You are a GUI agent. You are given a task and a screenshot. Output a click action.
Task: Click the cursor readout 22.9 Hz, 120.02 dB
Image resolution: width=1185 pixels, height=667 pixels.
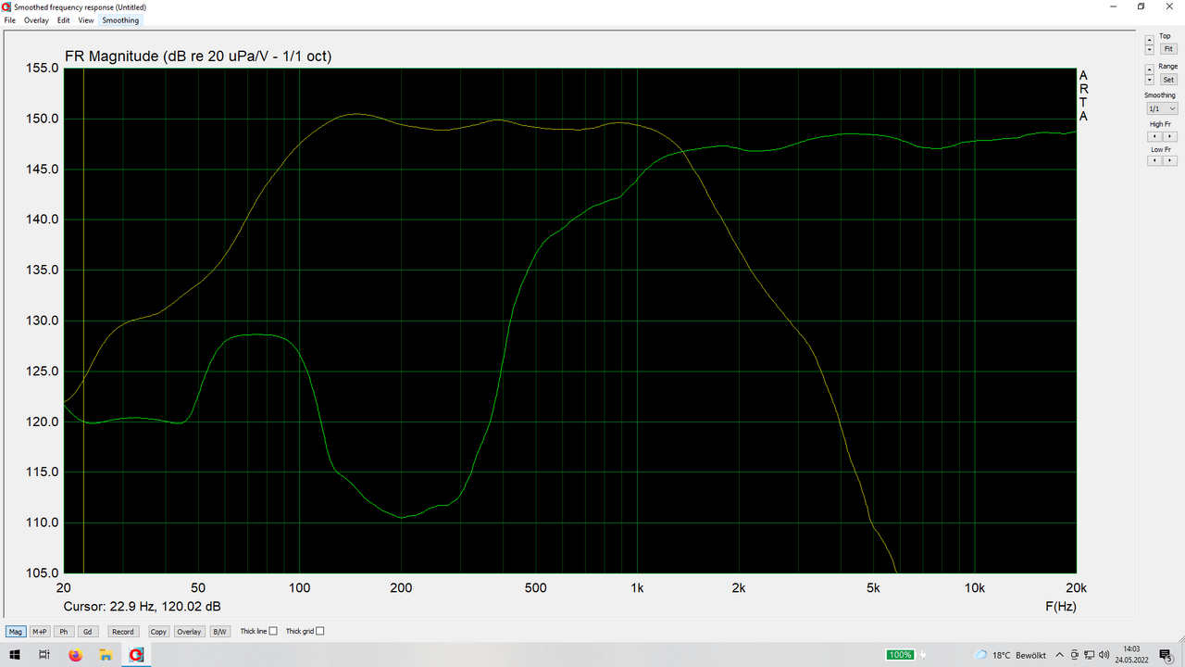[142, 607]
